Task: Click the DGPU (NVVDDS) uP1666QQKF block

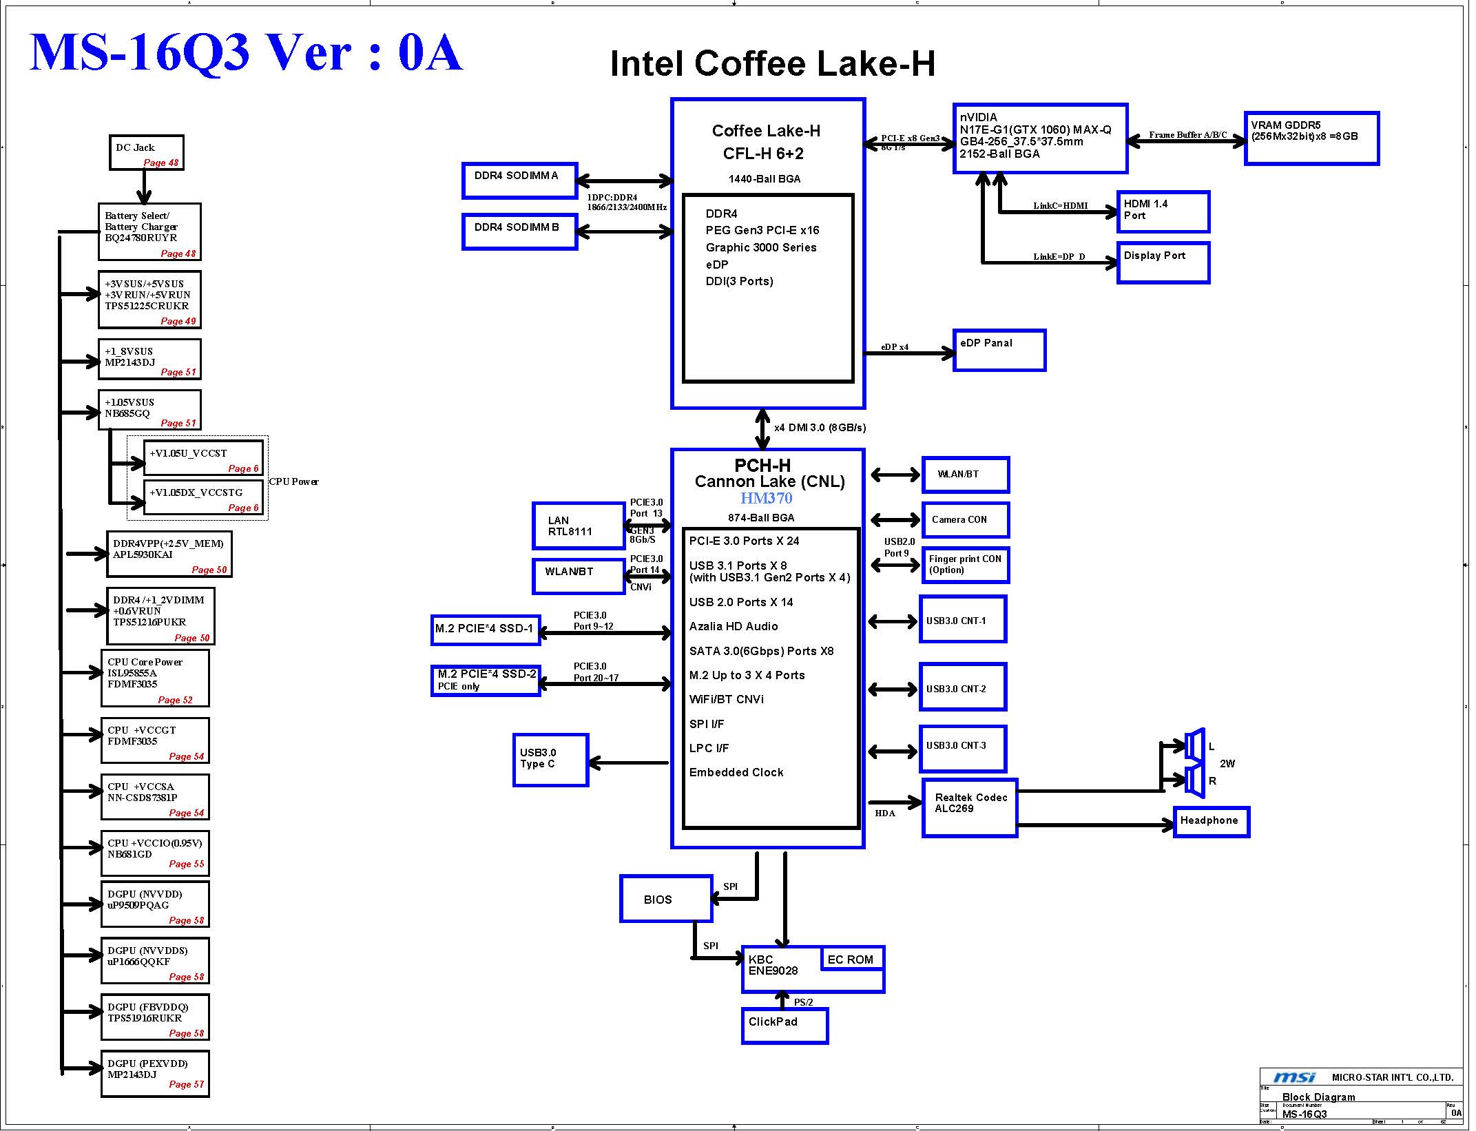Action: click(155, 960)
